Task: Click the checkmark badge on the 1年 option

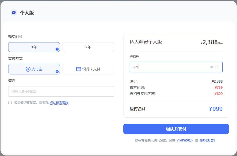Action: tap(57, 49)
